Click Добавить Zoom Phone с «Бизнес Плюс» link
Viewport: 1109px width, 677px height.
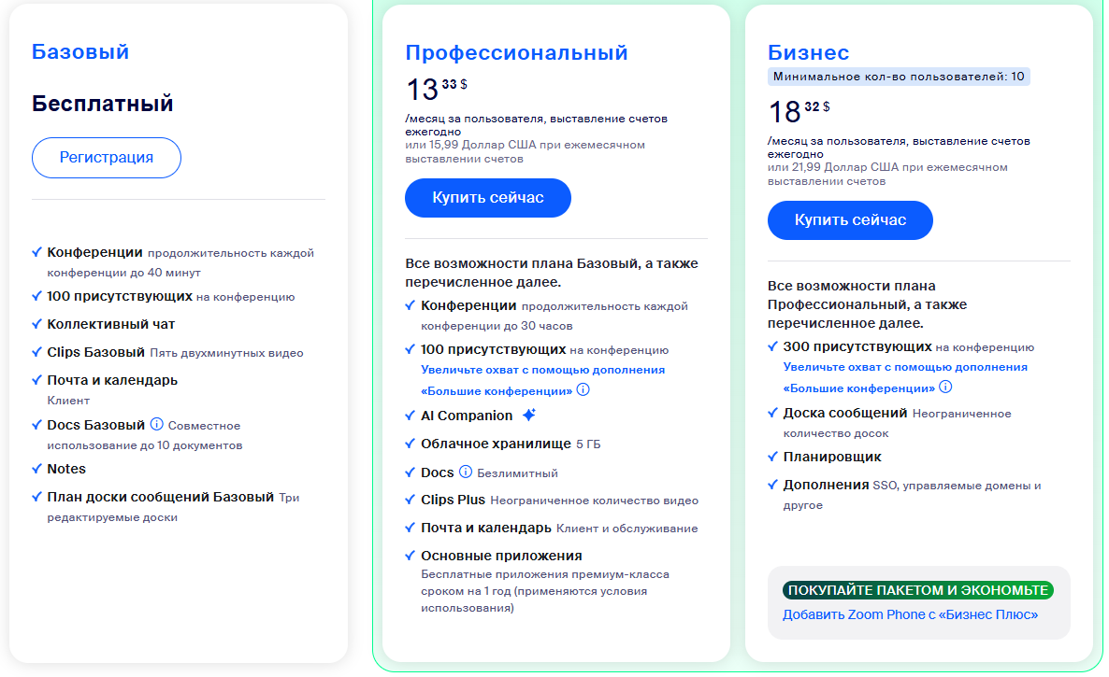tap(910, 614)
